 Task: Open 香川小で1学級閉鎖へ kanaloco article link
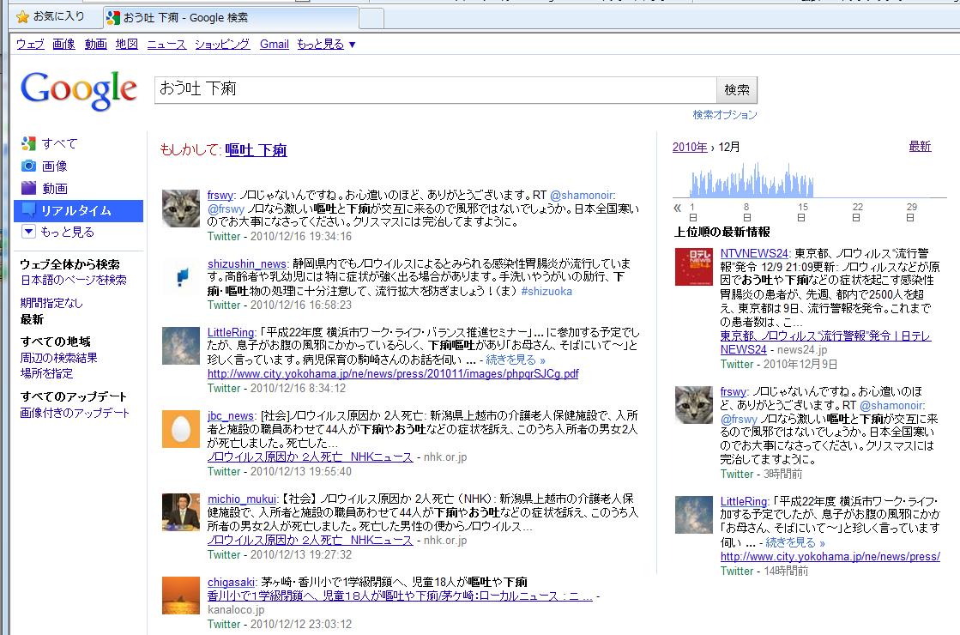(400, 596)
